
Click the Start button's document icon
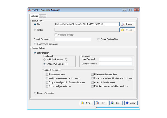click(x=82, y=103)
